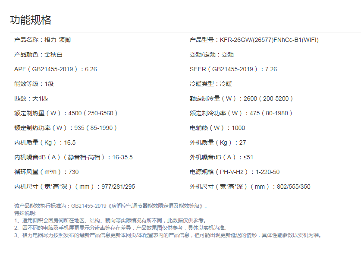Click the GB21455-2019 standard footnote text
The width and height of the screenshot is (364, 269).
111,206
